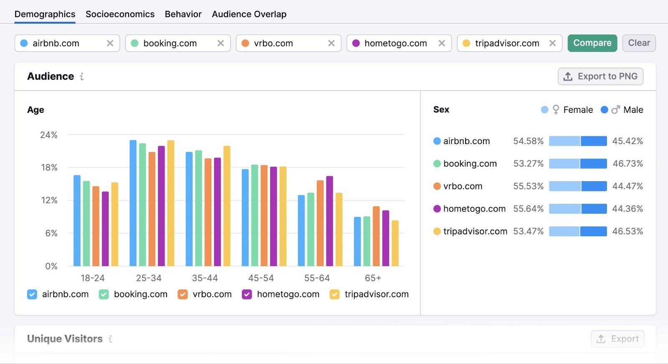The image size is (668, 364).
Task: Uncheck tripadvisor.com in the age chart legend
Action: click(x=334, y=294)
